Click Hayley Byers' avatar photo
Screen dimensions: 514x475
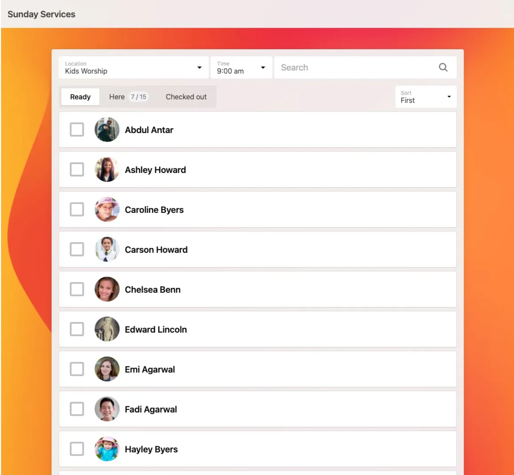[x=107, y=449]
